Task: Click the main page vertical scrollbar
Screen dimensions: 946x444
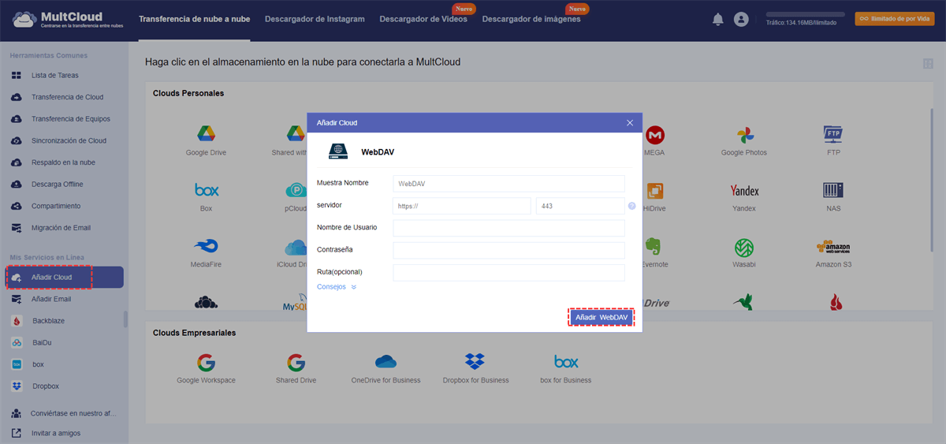Action: (933, 180)
